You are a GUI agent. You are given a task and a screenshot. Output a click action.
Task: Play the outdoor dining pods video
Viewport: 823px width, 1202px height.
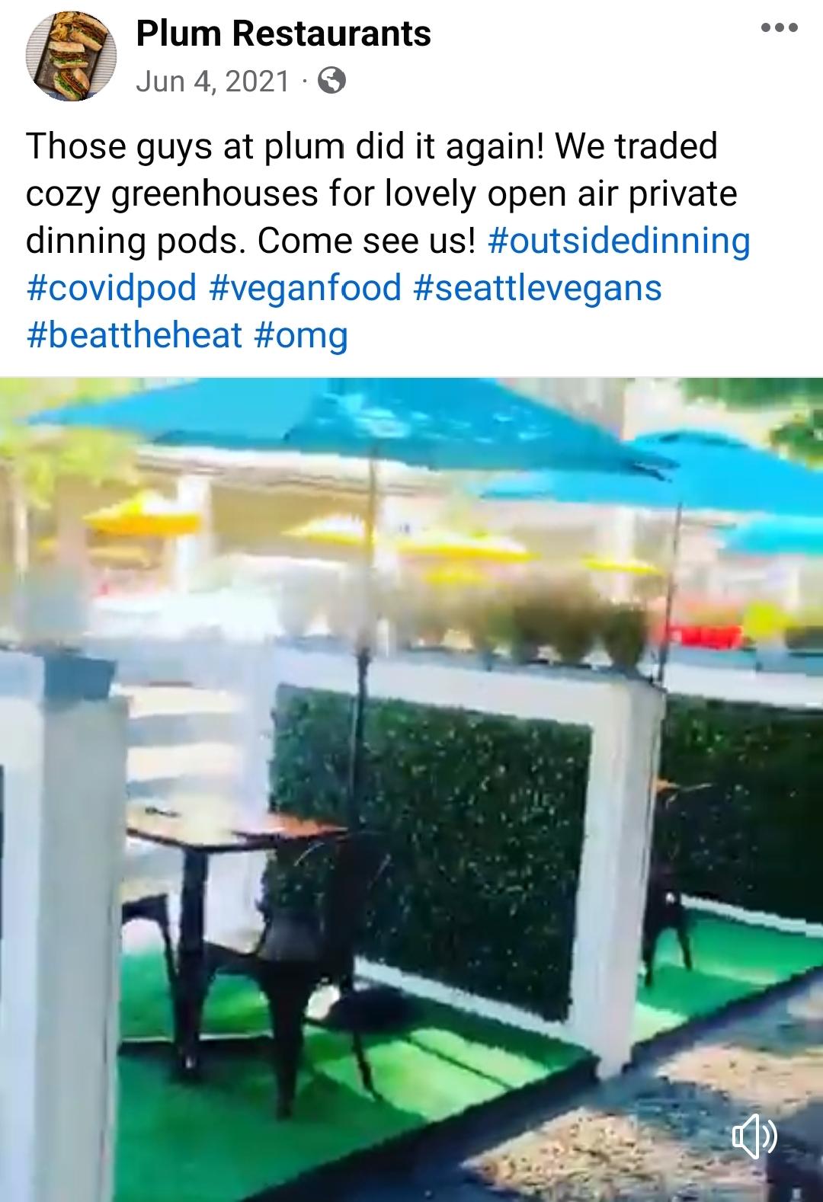(x=411, y=789)
